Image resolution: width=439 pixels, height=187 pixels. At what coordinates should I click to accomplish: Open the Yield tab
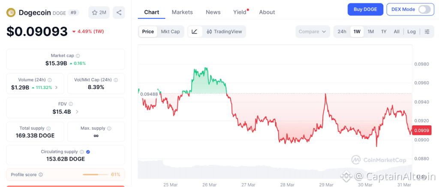tap(240, 12)
